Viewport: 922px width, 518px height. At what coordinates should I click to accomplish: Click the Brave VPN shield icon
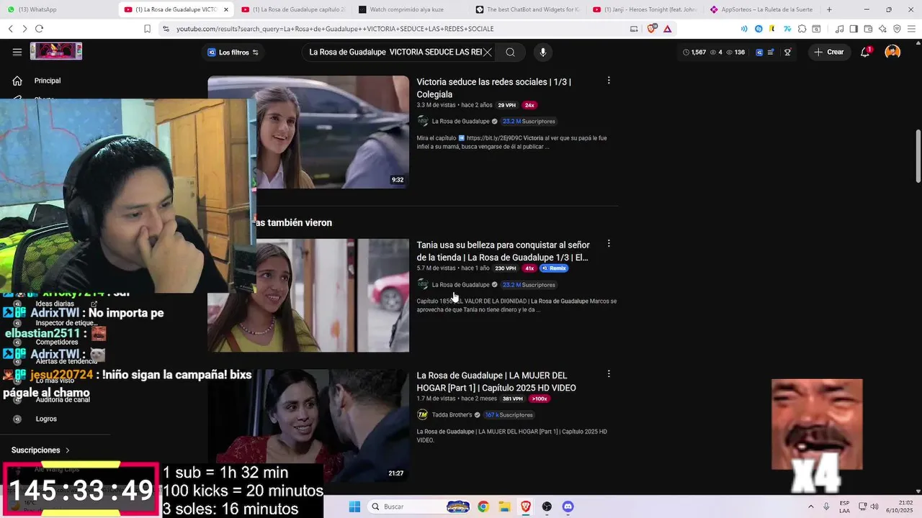897,29
